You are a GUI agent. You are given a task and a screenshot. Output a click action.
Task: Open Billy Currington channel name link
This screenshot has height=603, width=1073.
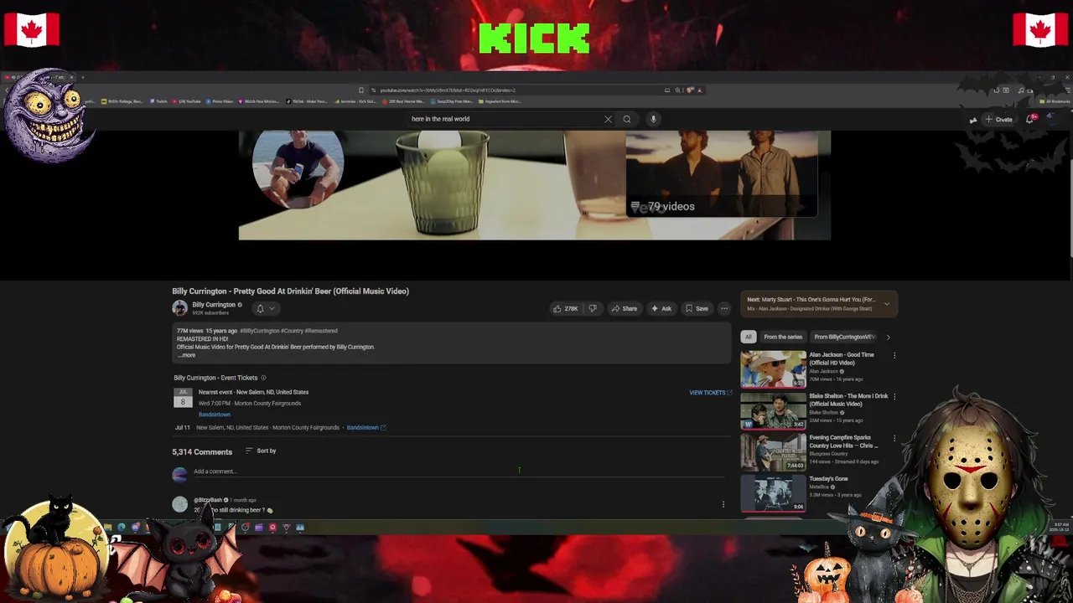pos(214,305)
